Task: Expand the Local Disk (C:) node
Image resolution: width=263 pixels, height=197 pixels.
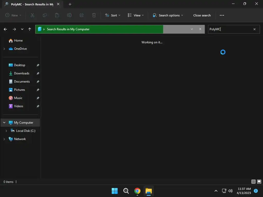Action: [x=6, y=131]
